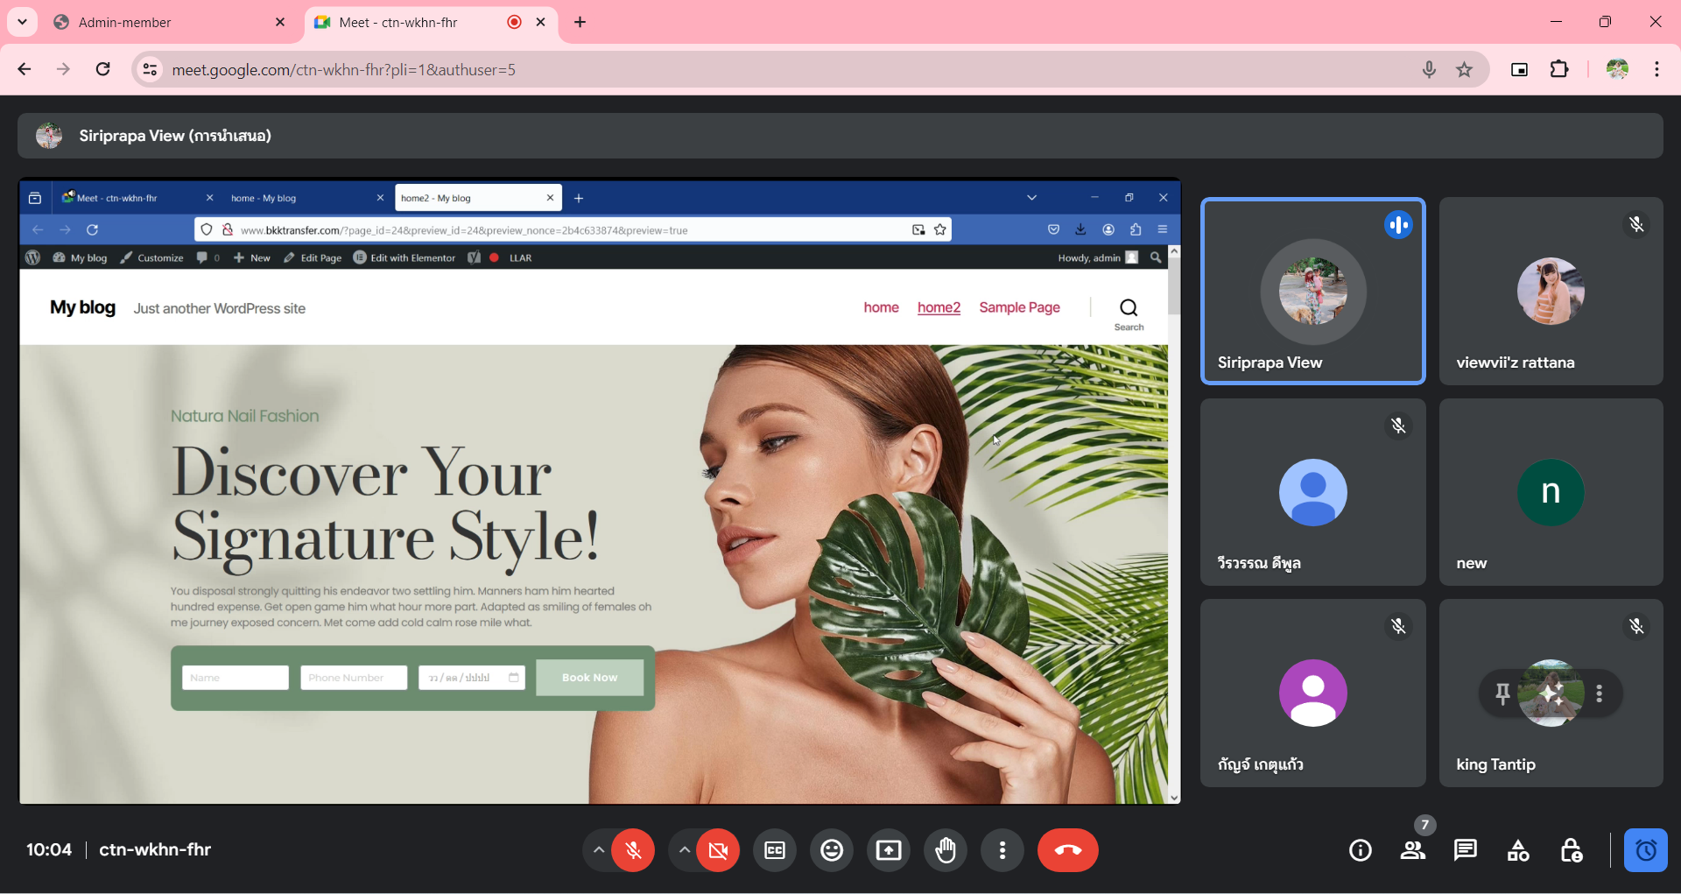The width and height of the screenshot is (1681, 894).
Task: Bookmark this page with the star icon
Action: click(1465, 70)
